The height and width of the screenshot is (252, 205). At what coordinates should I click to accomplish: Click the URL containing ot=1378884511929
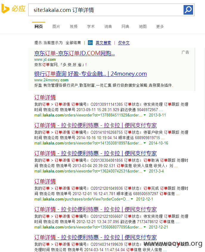[x=88, y=115]
